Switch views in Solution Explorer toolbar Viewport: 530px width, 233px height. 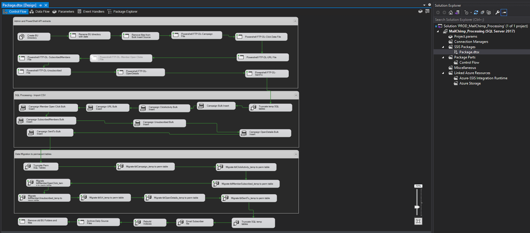click(x=457, y=13)
